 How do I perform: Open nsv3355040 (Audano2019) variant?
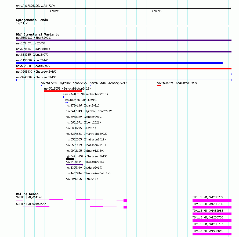(x=84, y=168)
